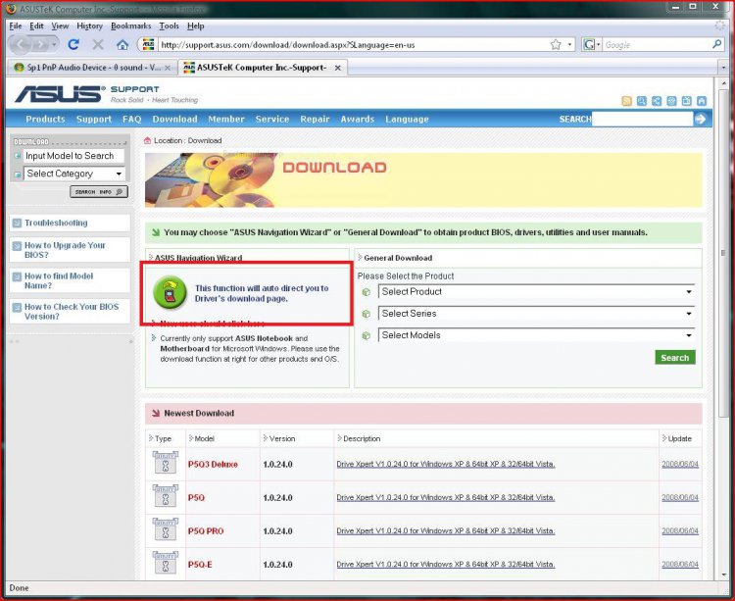Click utility icon in P5Q-E row
The height and width of the screenshot is (601, 735).
tap(165, 563)
